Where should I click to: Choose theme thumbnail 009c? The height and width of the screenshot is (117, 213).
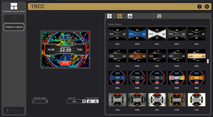pyautogui.click(x=157, y=77)
